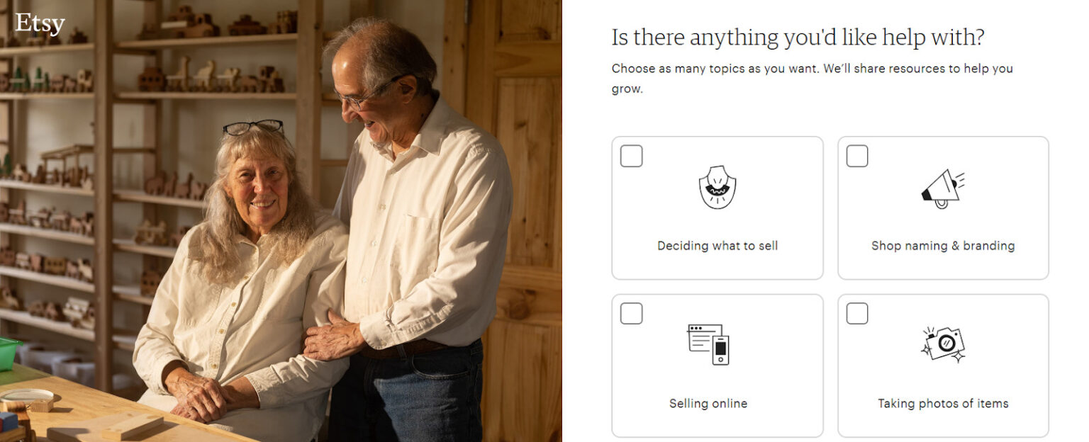The image size is (1089, 442).
Task: Click the Taking photos of items label
Action: coord(943,403)
